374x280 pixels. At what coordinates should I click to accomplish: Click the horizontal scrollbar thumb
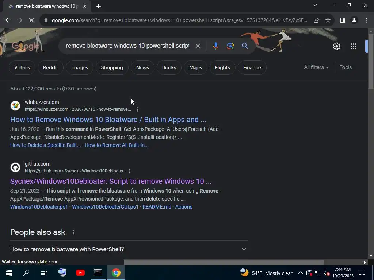(224, 262)
